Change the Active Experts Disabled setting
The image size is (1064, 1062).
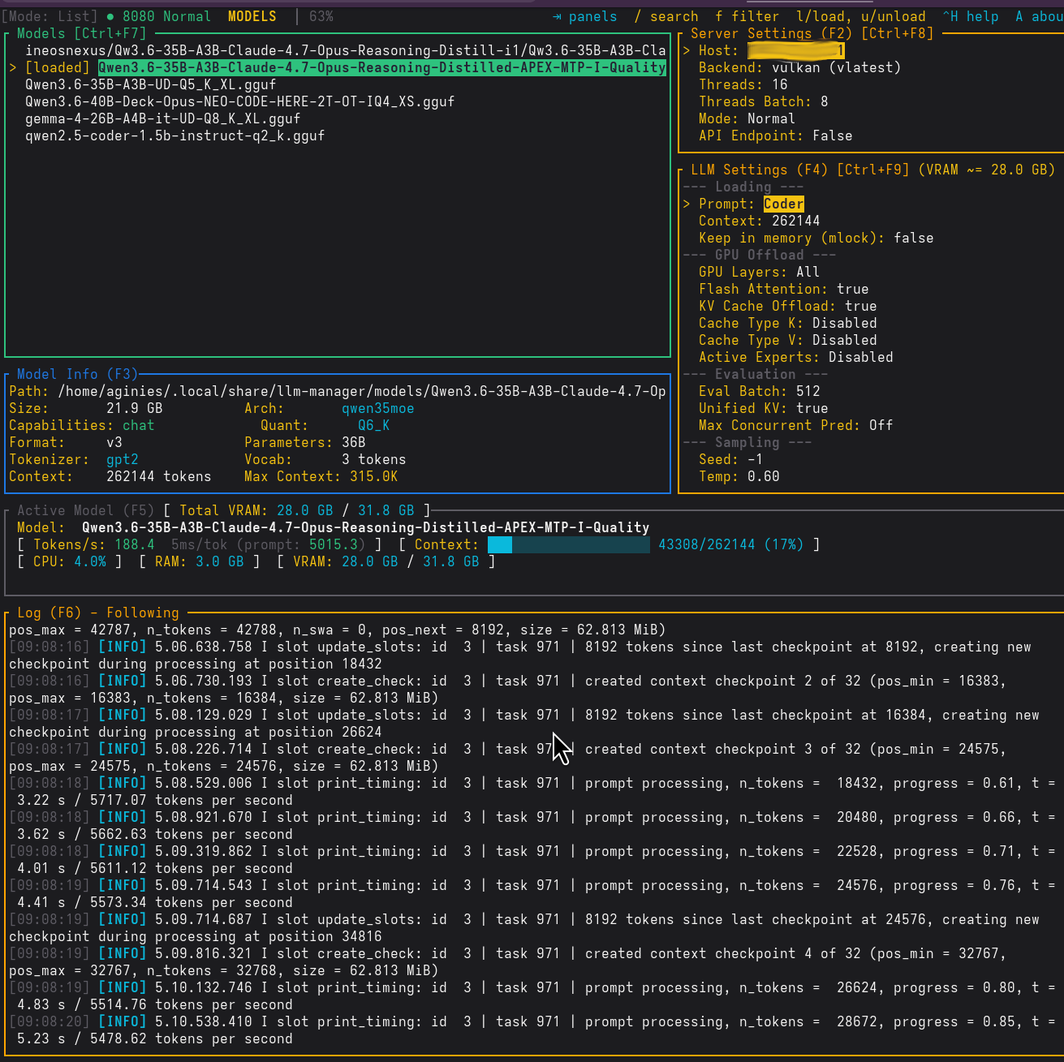tap(796, 357)
